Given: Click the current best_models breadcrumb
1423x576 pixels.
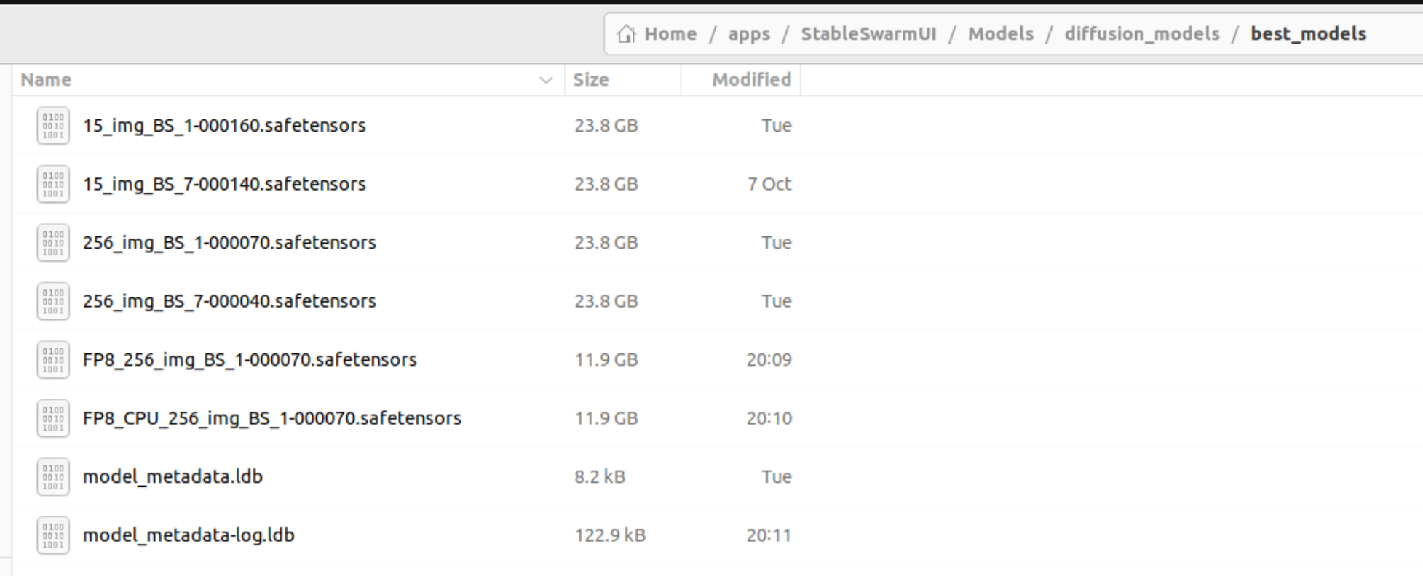Looking at the screenshot, I should click(1308, 34).
